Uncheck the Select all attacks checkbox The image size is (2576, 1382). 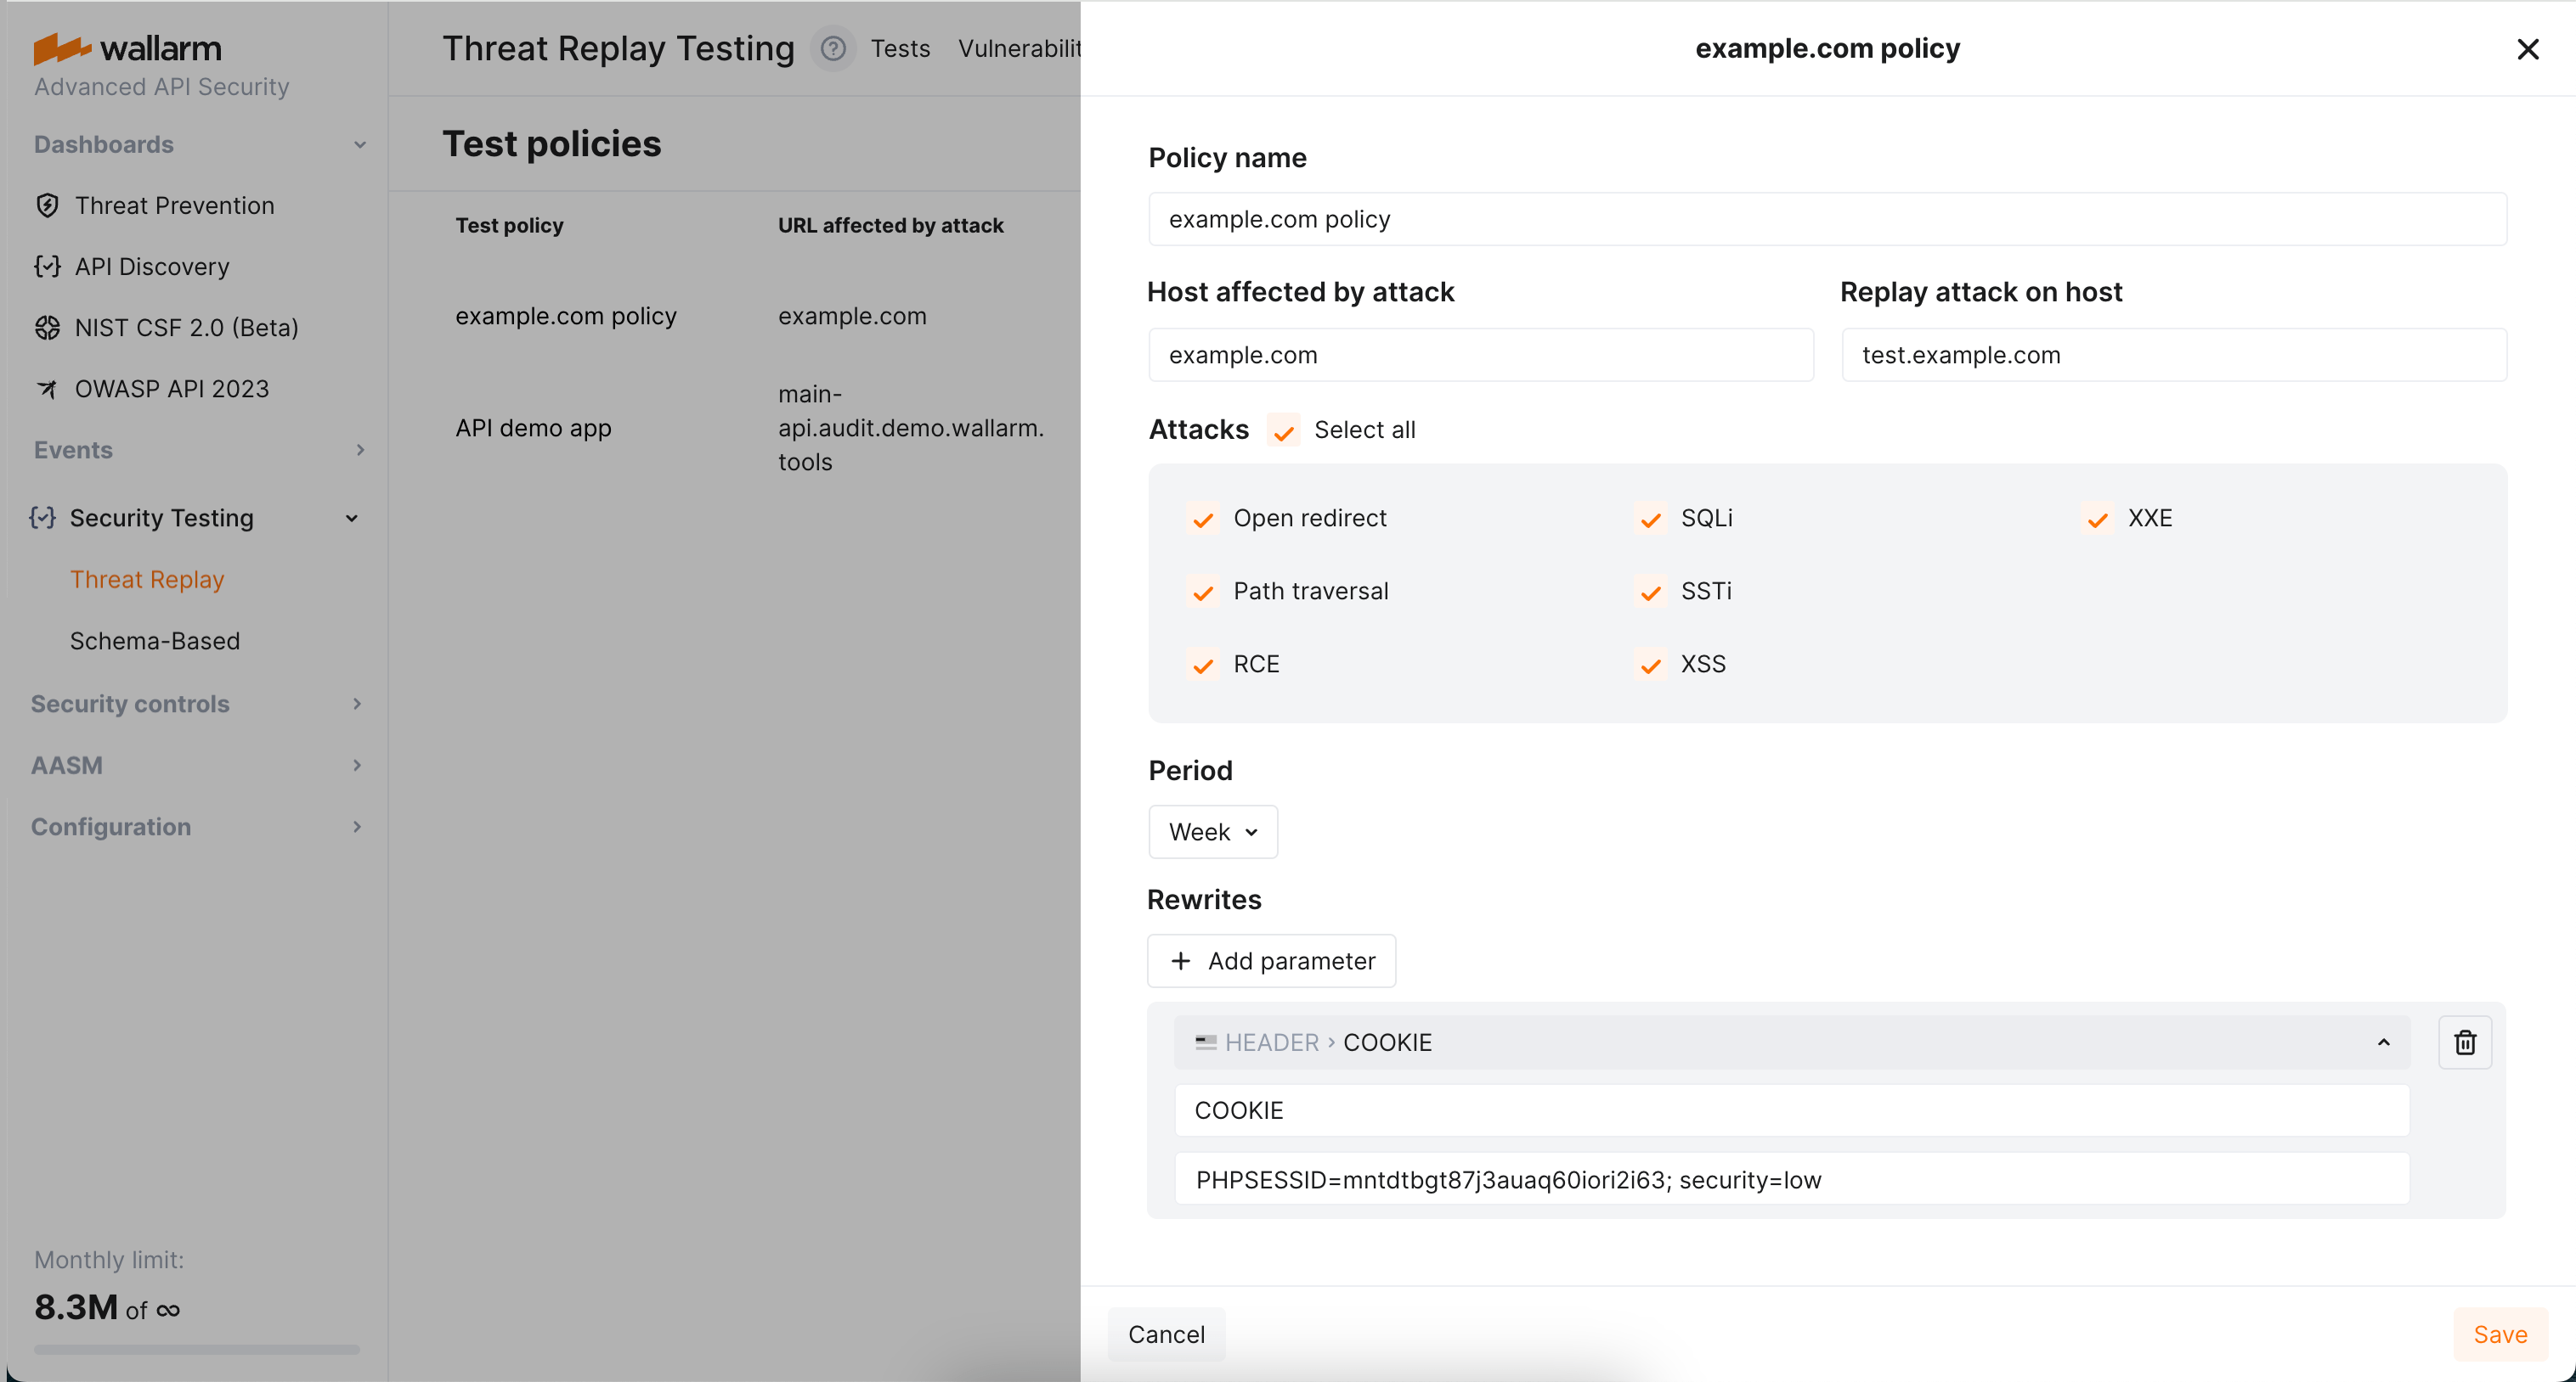pos(1284,430)
